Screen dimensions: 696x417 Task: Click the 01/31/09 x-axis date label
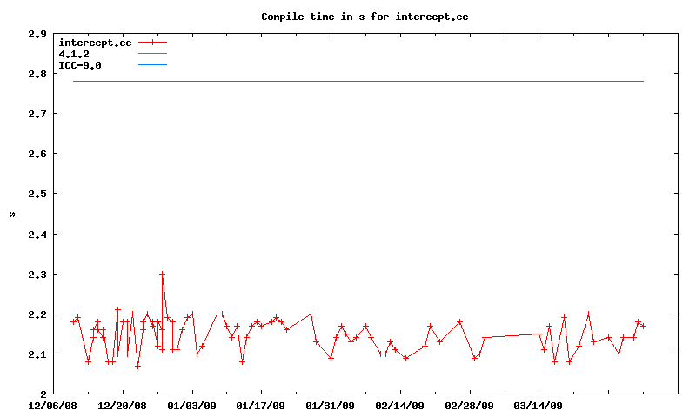[x=331, y=405]
